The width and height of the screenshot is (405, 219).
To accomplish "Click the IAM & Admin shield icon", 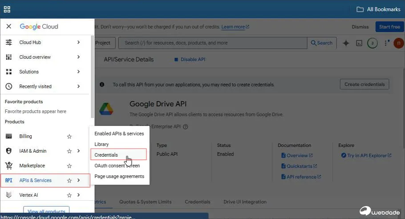I will click(x=8, y=151).
